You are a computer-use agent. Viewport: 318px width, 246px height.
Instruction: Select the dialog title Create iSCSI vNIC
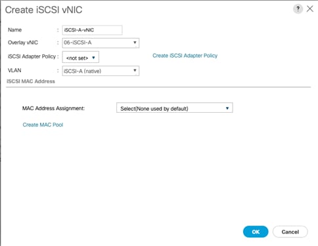click(x=44, y=10)
